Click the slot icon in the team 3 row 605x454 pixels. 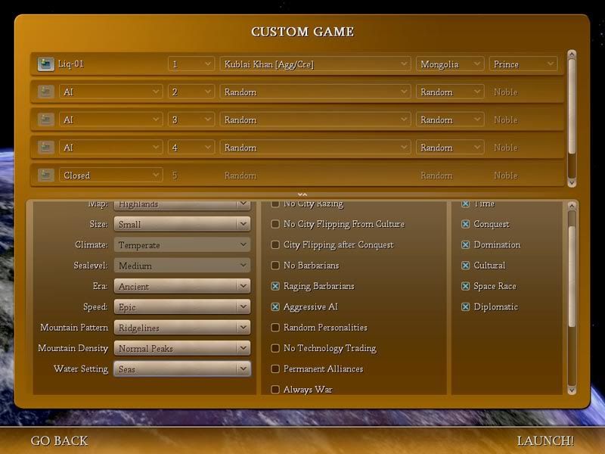(x=45, y=120)
